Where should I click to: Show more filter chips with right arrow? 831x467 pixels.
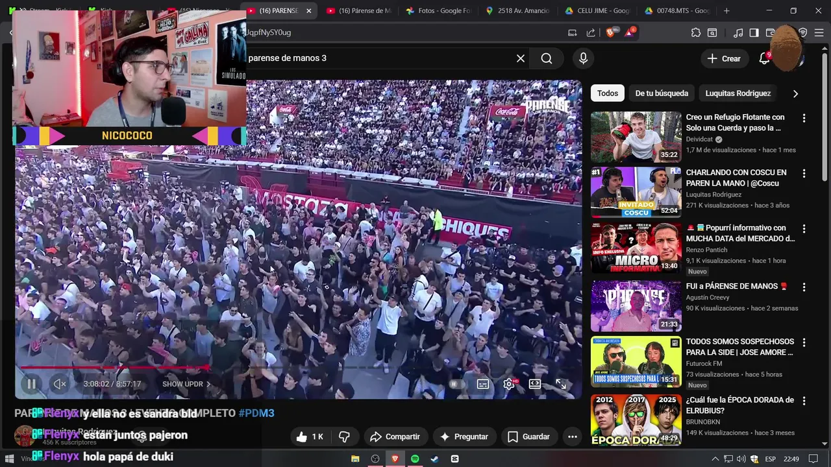(x=795, y=93)
